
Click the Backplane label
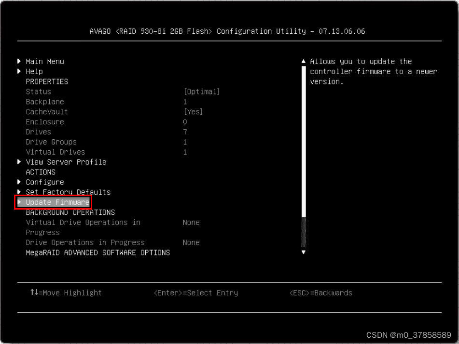coord(45,102)
